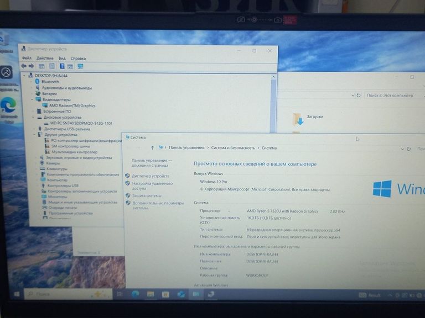Open Microsoft Edge desktop shortcut
Screen dimensions: 425x318
point(8,109)
